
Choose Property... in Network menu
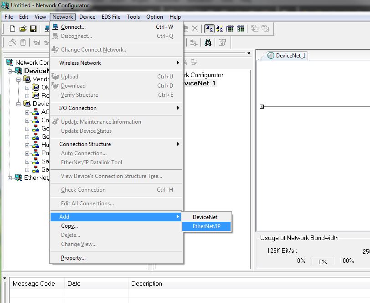pyautogui.click(x=117, y=258)
